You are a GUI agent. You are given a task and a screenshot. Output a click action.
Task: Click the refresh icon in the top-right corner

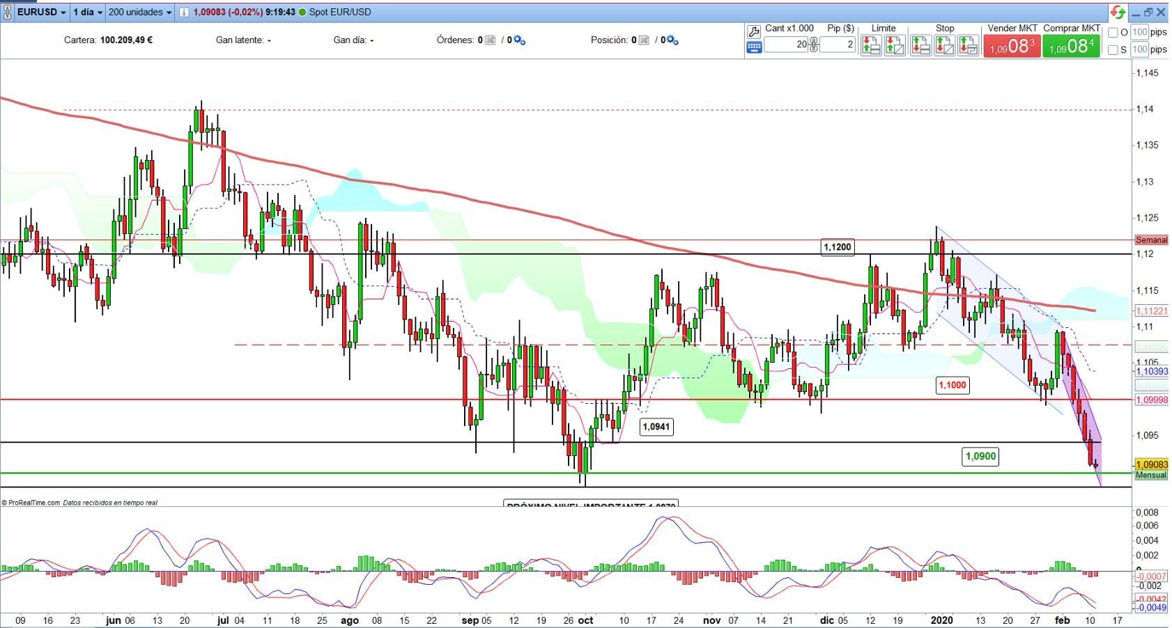1116,11
